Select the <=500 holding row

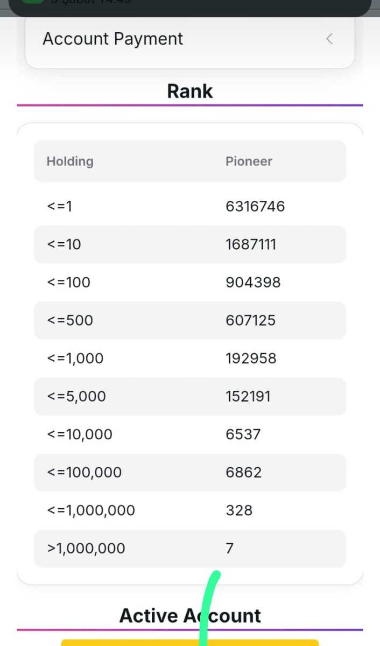190,320
